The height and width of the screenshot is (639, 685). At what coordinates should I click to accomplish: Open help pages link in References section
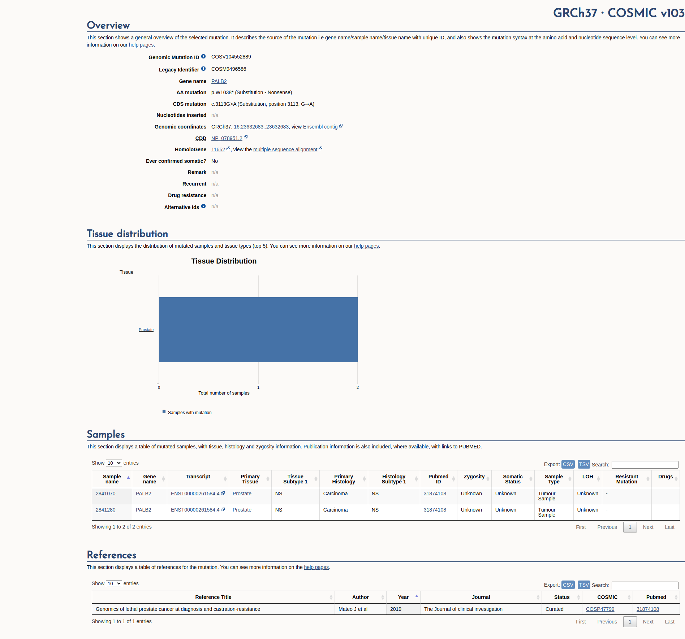(316, 567)
